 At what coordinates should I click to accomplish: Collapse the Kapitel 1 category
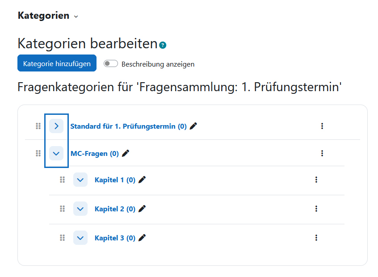tap(80, 180)
